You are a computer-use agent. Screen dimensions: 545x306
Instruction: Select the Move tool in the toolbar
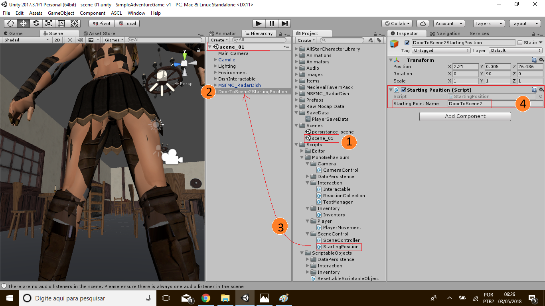tap(23, 24)
